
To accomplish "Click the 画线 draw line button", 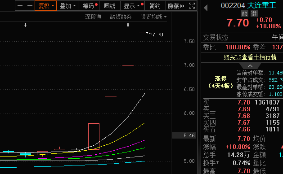I will (109, 6).
